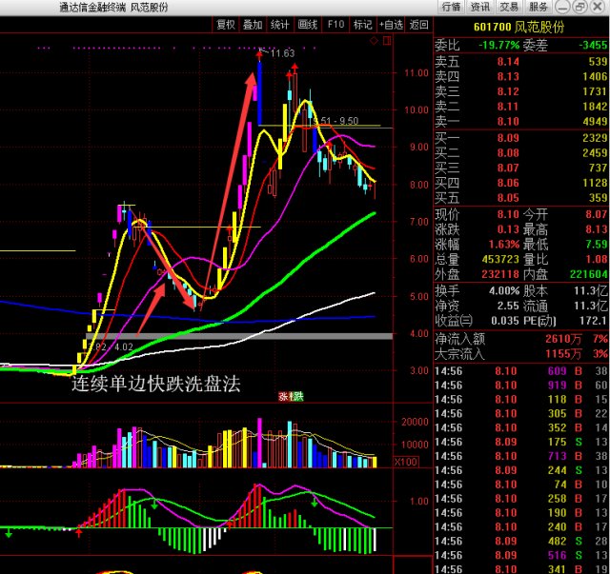This screenshot has height=574, width=610.
Task: Click the 复权 toolbar button
Action: point(225,25)
